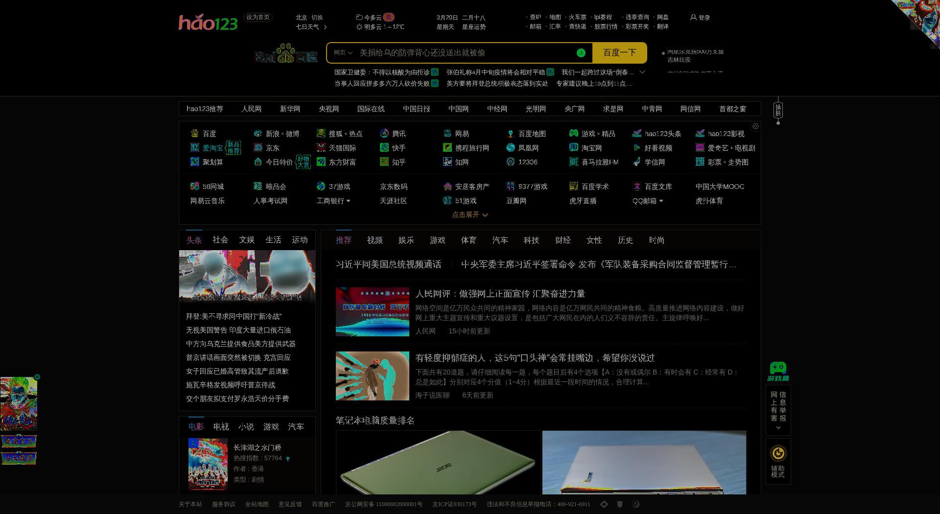Image resolution: width=940 pixels, height=514 pixels.
Task: Open 游戏·精品 icon link
Action: [573, 134]
